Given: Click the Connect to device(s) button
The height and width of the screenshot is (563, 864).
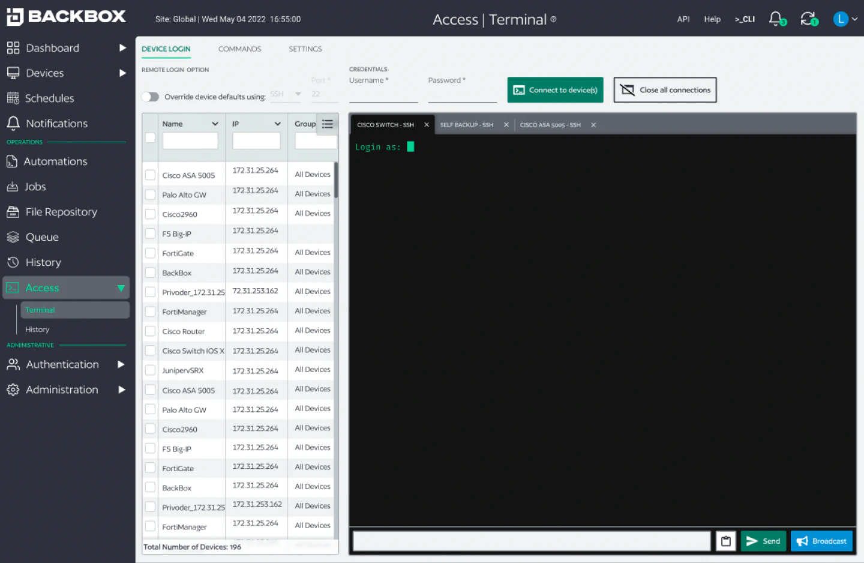Looking at the screenshot, I should pos(554,89).
